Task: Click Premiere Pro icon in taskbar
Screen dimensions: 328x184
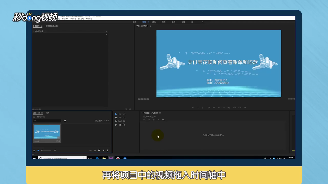Action: (x=111, y=158)
